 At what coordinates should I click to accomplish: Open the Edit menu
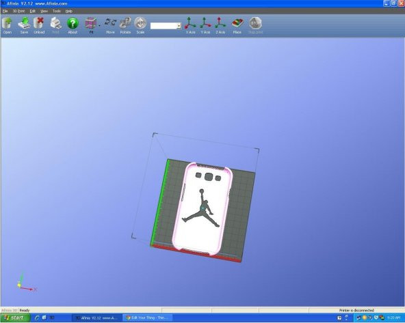[x=33, y=11]
